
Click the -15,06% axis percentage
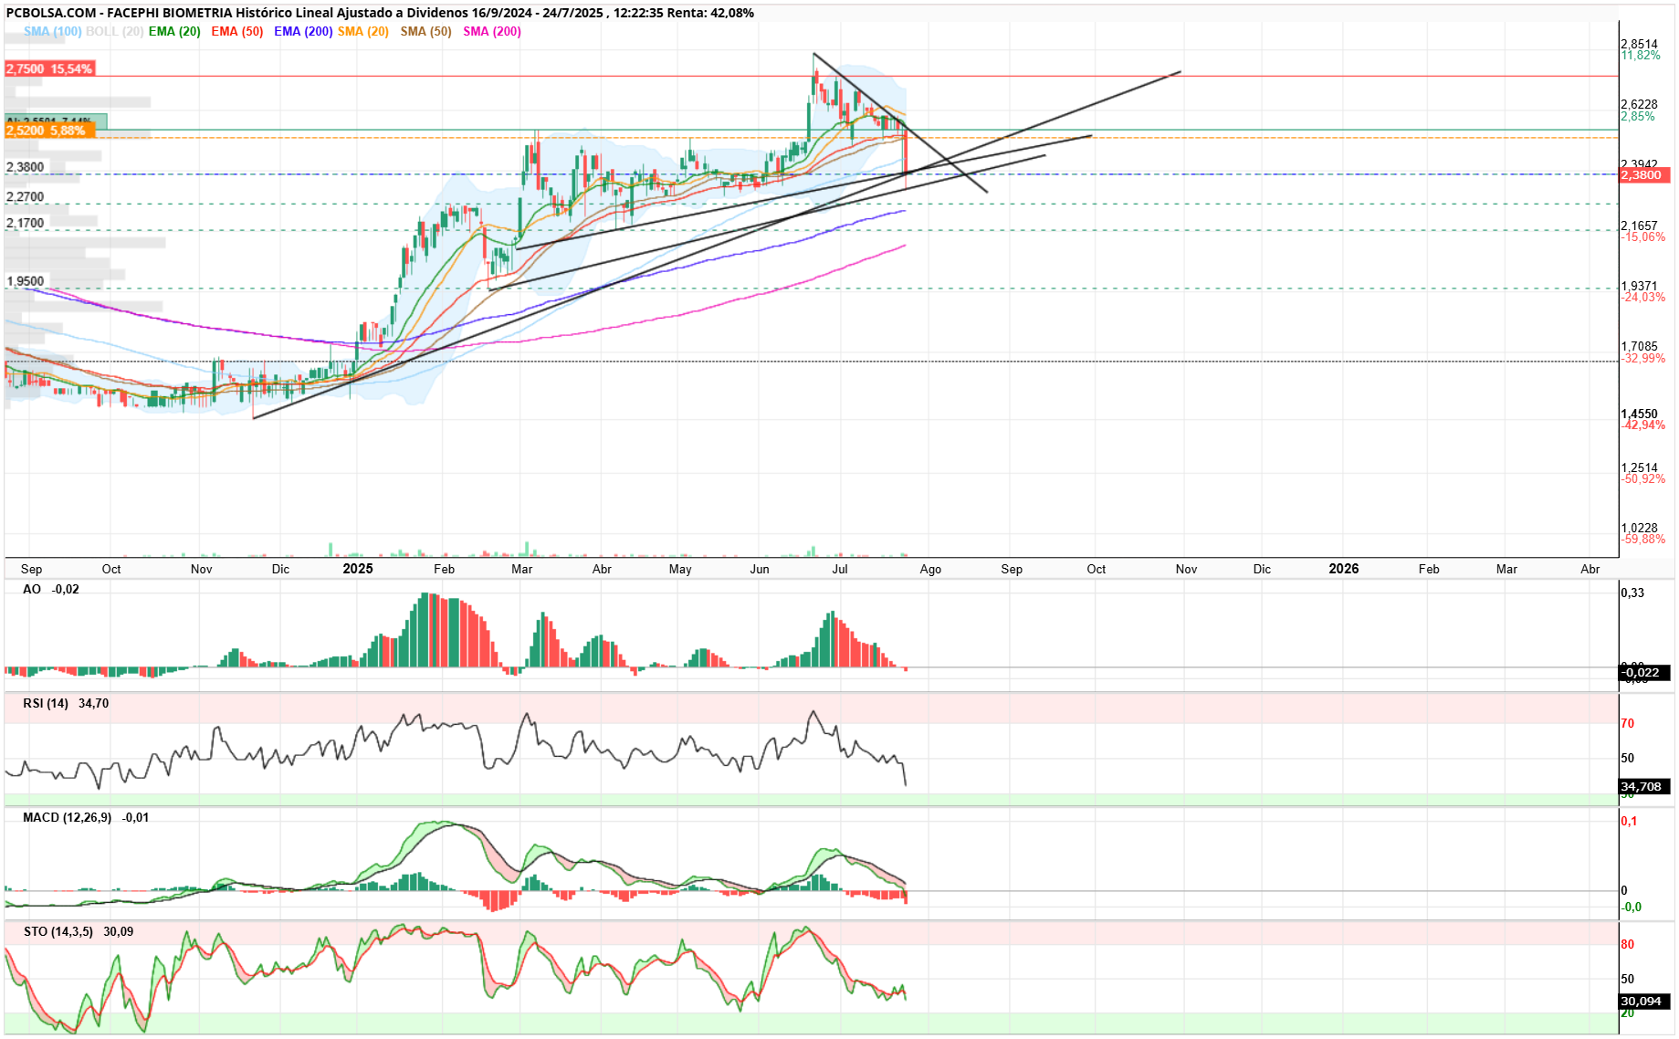tap(1643, 237)
